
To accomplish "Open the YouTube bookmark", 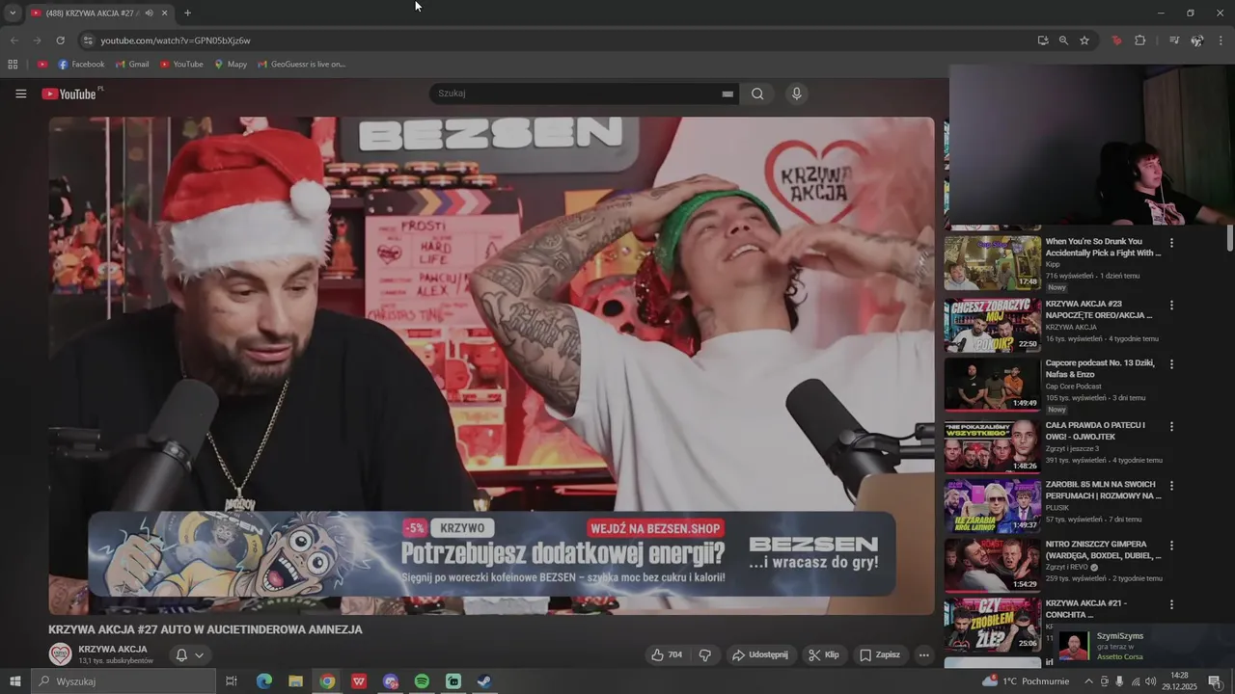I will [181, 65].
